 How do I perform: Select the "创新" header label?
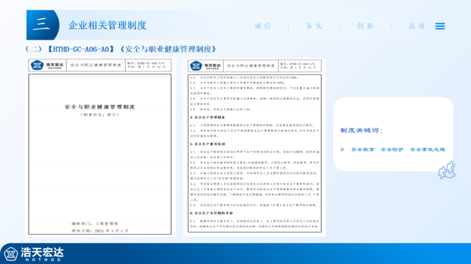tap(365, 26)
